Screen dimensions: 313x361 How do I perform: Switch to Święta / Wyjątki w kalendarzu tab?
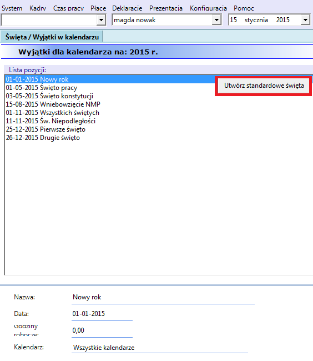pos(52,37)
